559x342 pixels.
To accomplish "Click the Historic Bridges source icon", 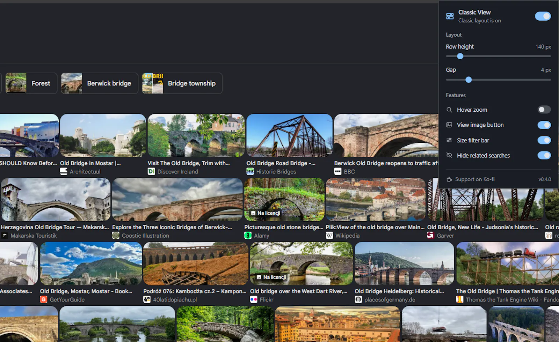I will (250, 171).
